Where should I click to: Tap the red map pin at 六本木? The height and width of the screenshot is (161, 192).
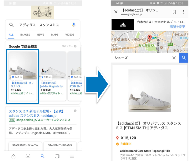tap(150, 38)
